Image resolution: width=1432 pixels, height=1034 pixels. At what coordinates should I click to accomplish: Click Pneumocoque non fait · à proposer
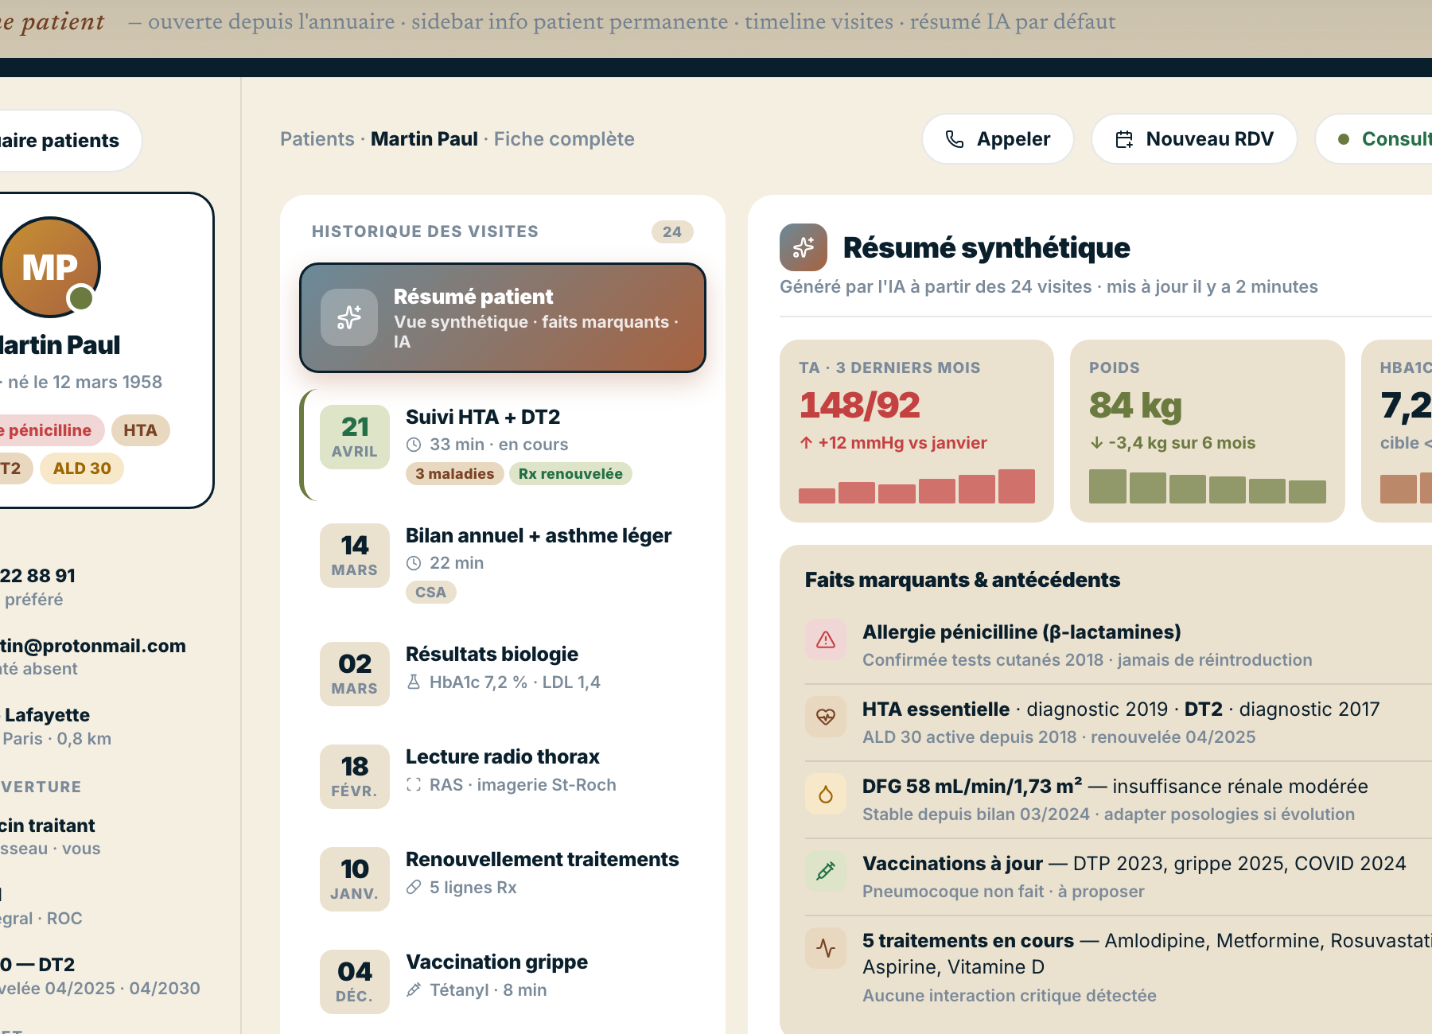pos(1003,892)
